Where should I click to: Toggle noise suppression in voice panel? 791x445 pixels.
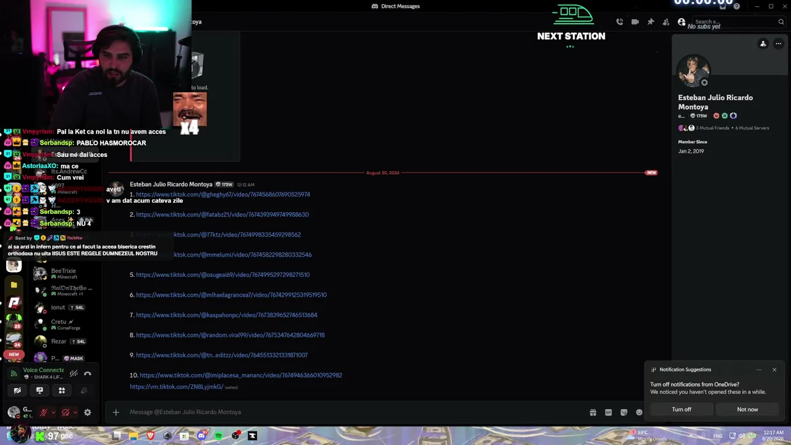click(74, 373)
